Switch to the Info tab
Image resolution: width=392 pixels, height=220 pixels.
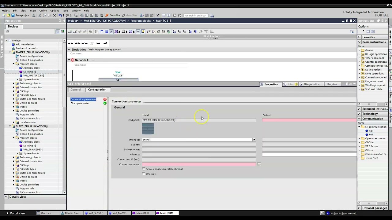[290, 84]
